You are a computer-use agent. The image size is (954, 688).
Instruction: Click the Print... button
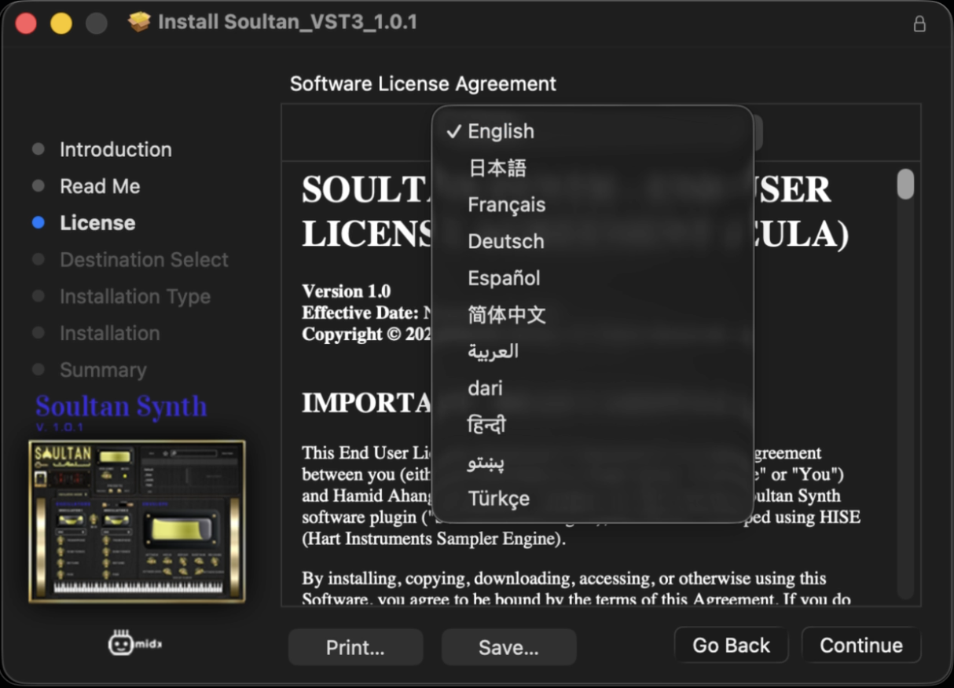[355, 647]
